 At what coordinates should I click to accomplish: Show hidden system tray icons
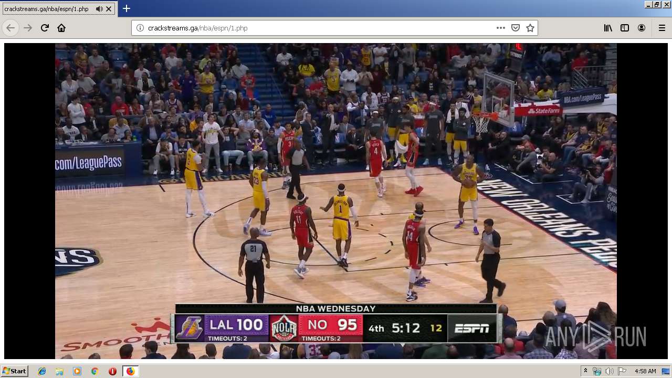[x=585, y=371]
